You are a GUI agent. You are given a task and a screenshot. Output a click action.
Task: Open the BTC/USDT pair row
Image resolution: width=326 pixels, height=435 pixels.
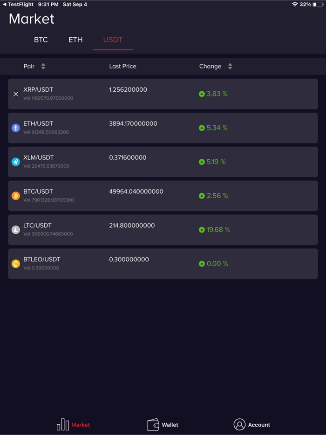point(162,196)
